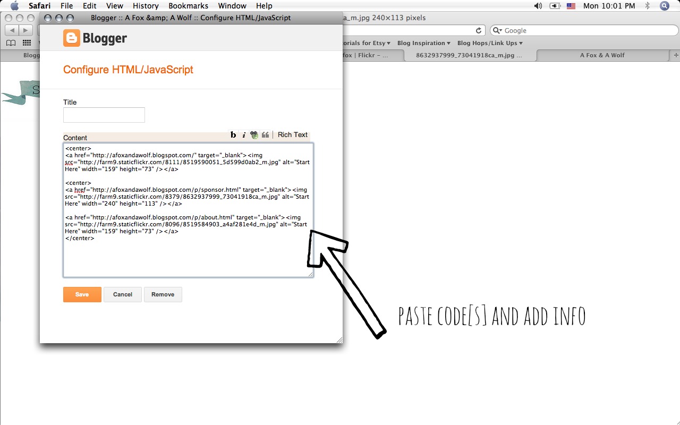The image size is (680, 425).
Task: Expand the Blog Inspiration bookmarks folder
Action: point(423,43)
